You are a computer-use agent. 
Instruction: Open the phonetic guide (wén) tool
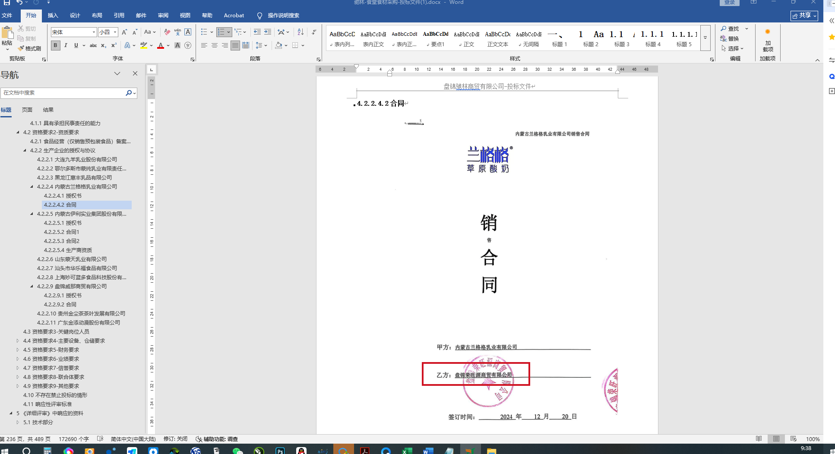tap(177, 32)
